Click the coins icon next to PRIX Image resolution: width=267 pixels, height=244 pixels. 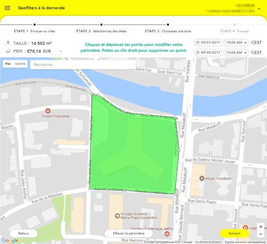(8, 51)
